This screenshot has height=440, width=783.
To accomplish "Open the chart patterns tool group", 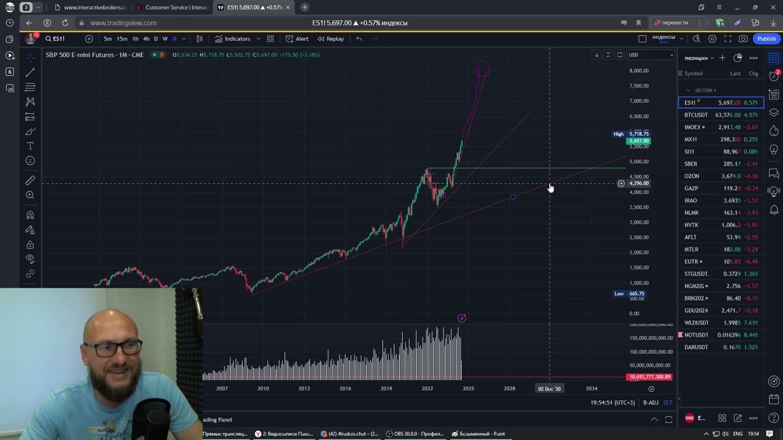I will (x=30, y=102).
